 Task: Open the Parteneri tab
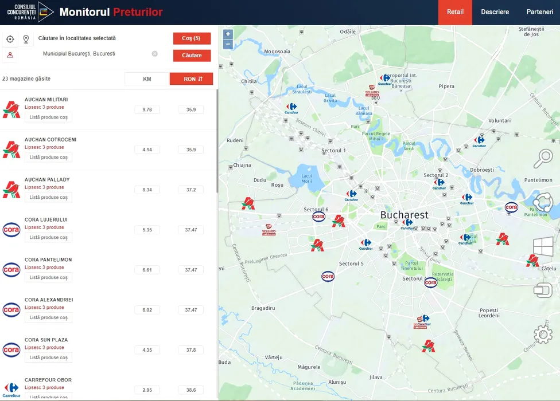539,12
